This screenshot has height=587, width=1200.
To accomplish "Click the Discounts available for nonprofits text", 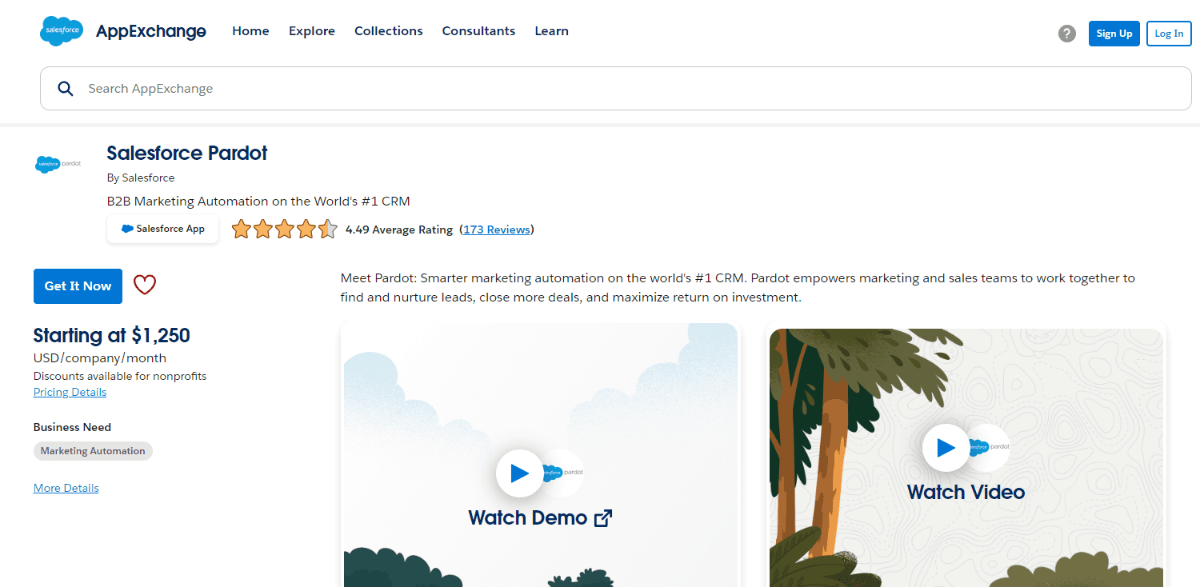I will click(x=120, y=376).
